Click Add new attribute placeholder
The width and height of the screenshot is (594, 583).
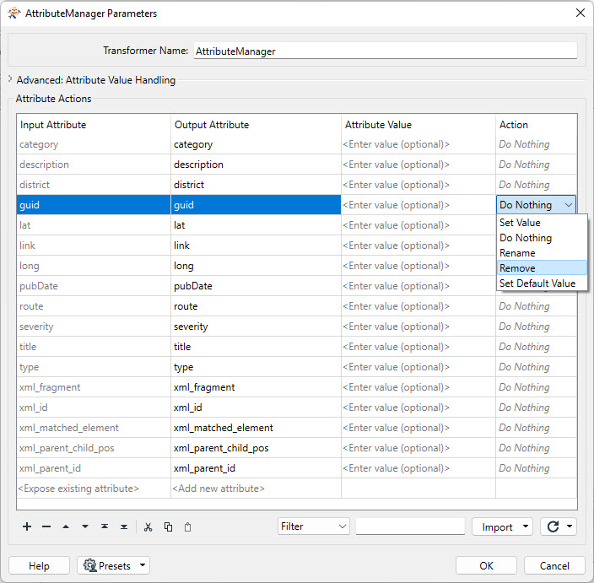(x=256, y=489)
